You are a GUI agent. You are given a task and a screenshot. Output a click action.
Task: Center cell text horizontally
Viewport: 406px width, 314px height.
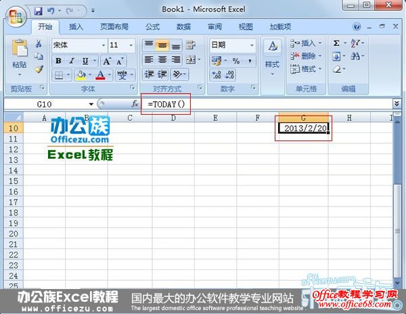(x=162, y=59)
